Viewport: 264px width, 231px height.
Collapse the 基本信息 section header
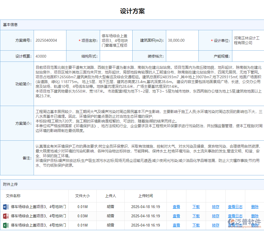[11, 25]
